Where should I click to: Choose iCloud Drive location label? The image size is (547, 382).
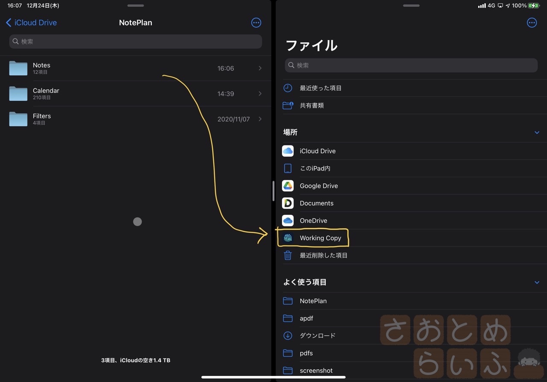point(318,151)
